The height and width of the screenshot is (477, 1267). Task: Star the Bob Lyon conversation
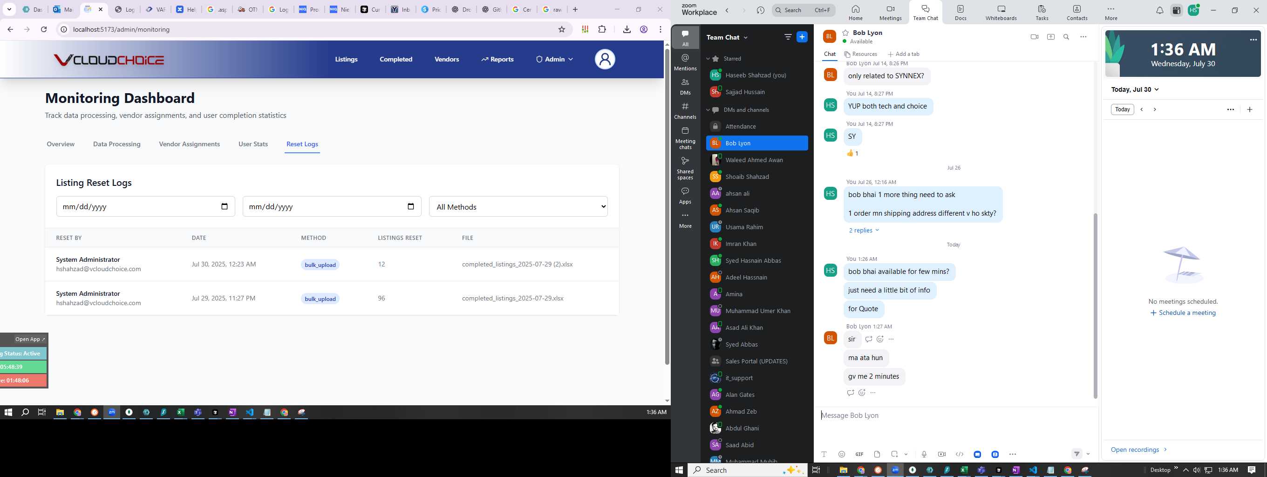click(845, 33)
